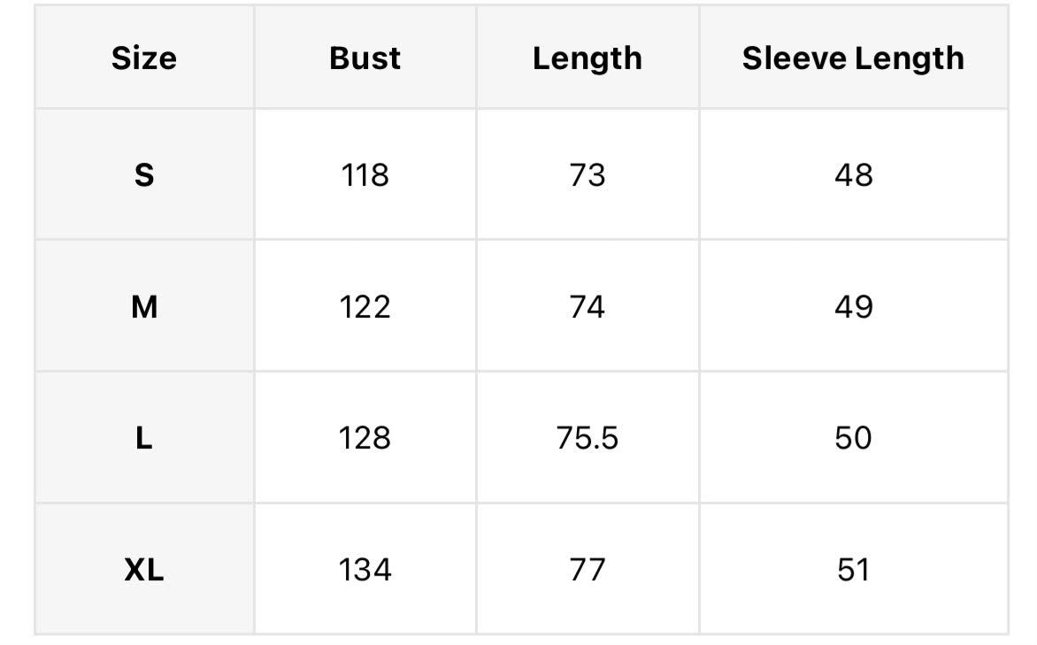Click the sleeve length value 49

tap(854, 307)
